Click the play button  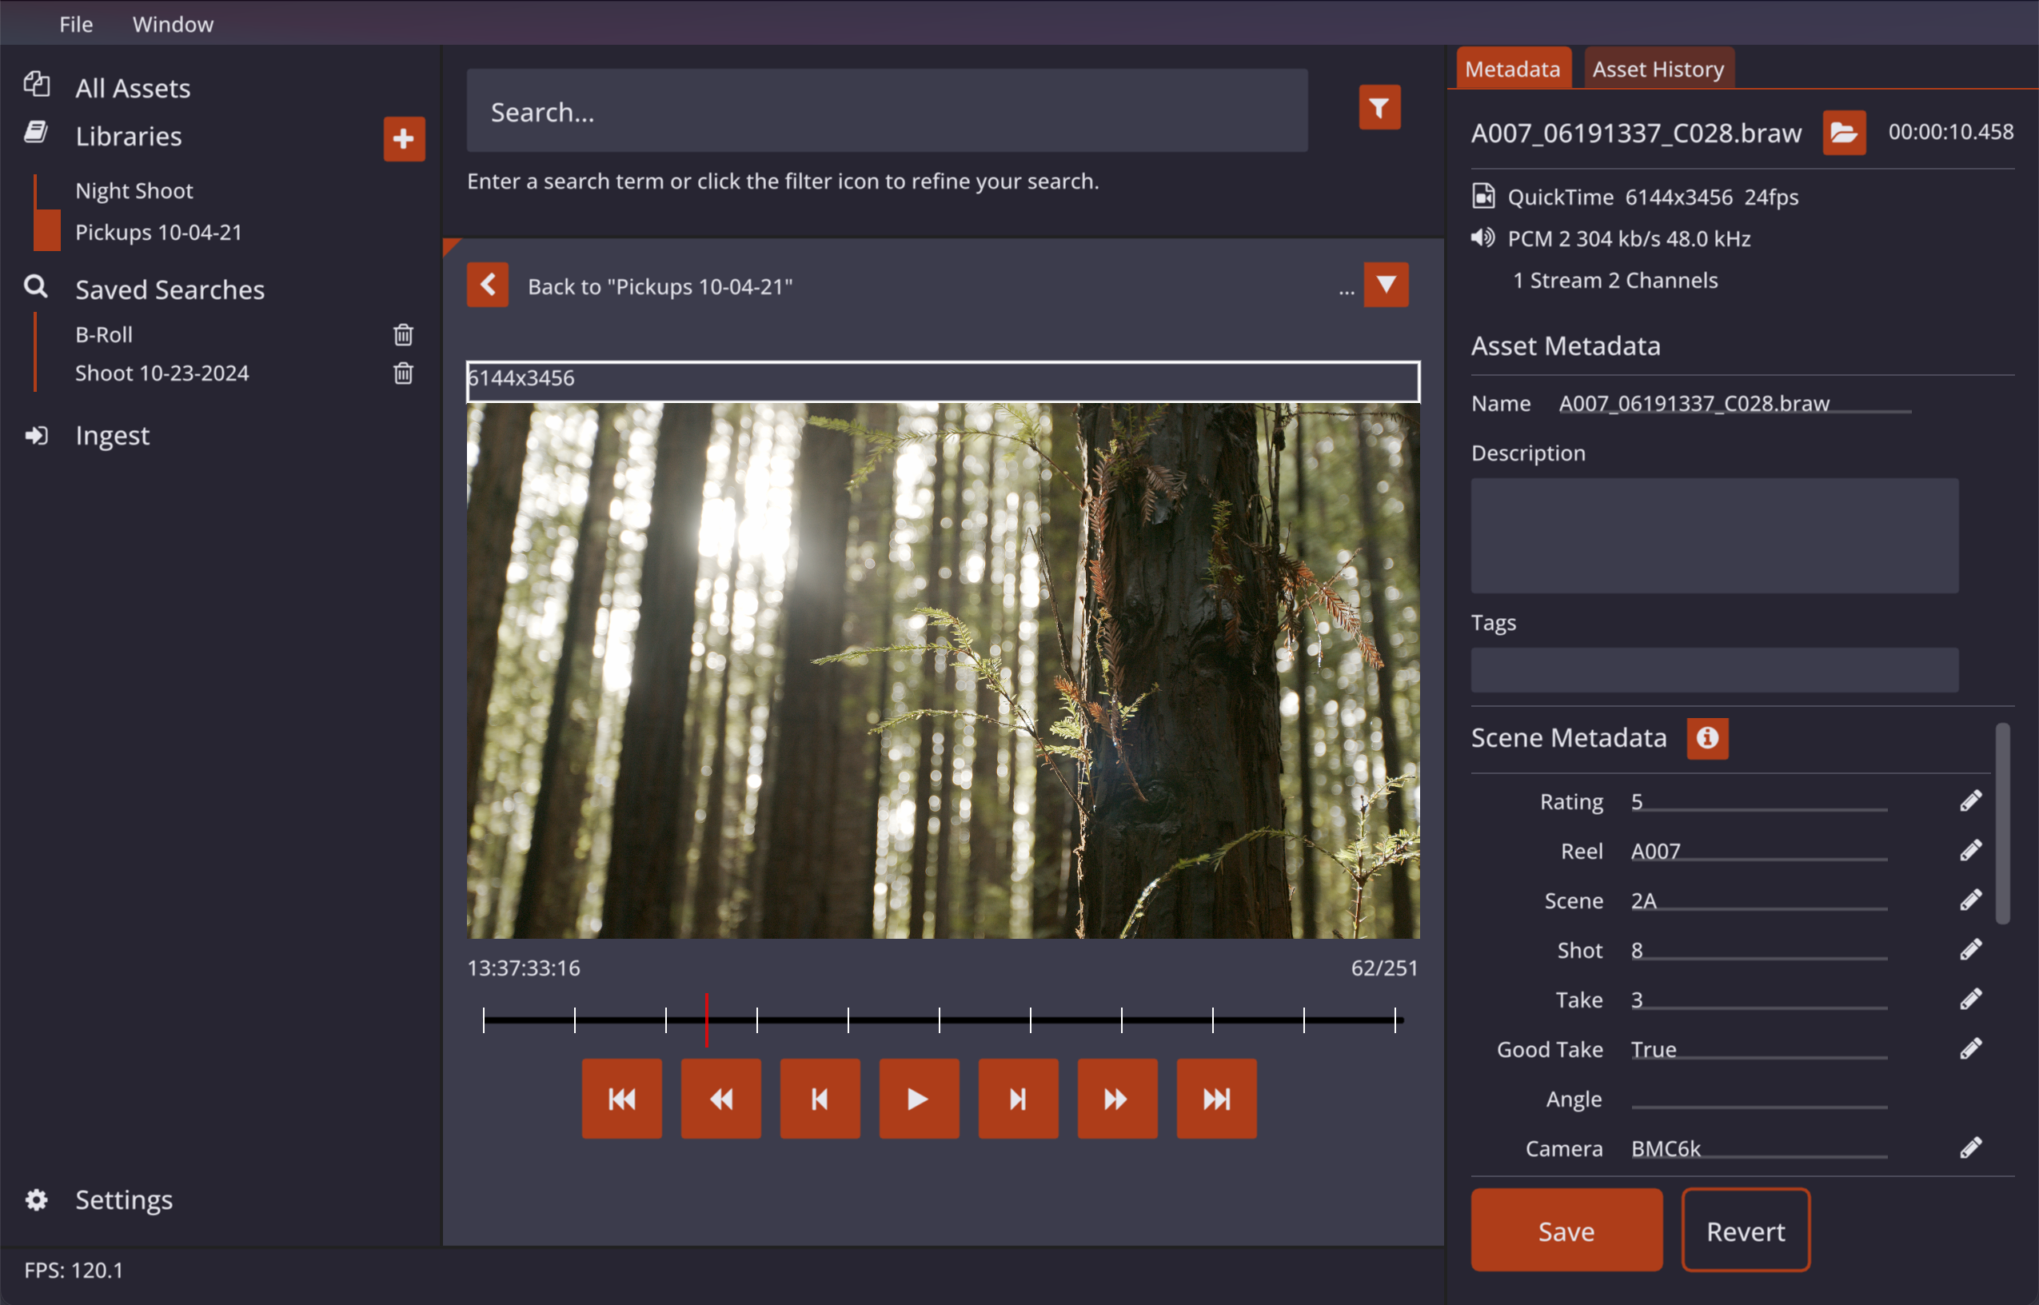coord(918,1098)
